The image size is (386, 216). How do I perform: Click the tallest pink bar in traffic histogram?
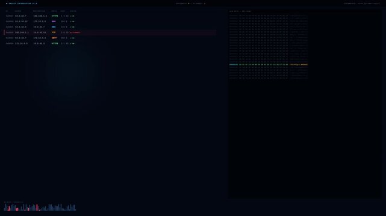pos(37,208)
